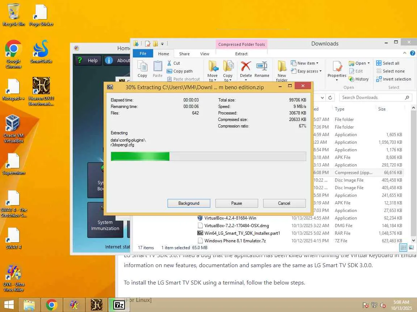
Task: Launch Oracle VM VirtualBox desktop icon
Action: point(13,129)
